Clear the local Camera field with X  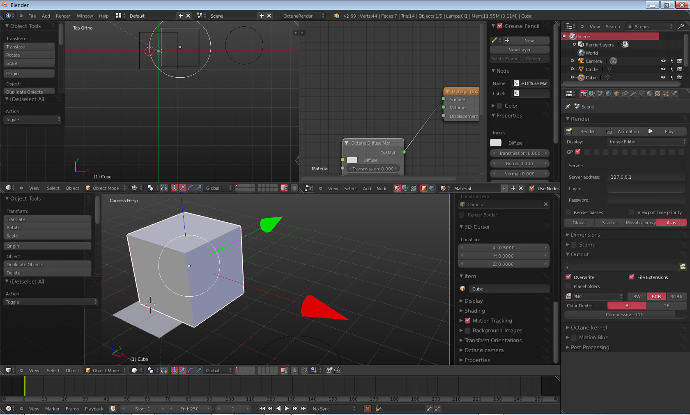pyautogui.click(x=546, y=204)
